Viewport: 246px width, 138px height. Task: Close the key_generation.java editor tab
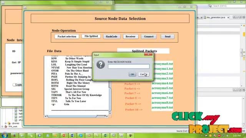228,18
